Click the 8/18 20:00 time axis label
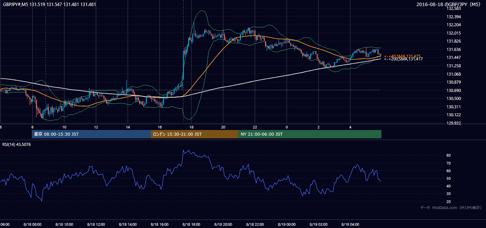The image size is (486, 228). pyautogui.click(x=223, y=225)
